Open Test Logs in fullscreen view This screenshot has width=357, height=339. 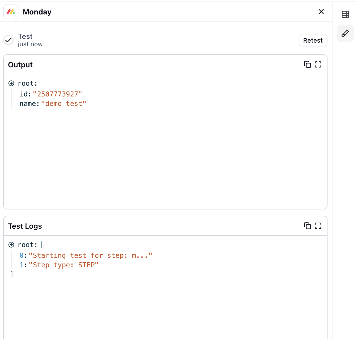[x=318, y=226]
